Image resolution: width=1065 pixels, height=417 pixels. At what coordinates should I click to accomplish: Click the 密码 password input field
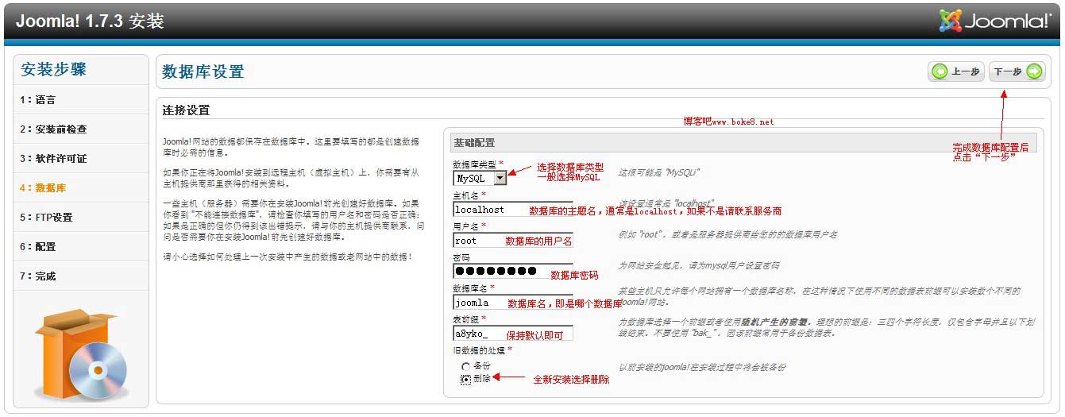pyautogui.click(x=512, y=271)
